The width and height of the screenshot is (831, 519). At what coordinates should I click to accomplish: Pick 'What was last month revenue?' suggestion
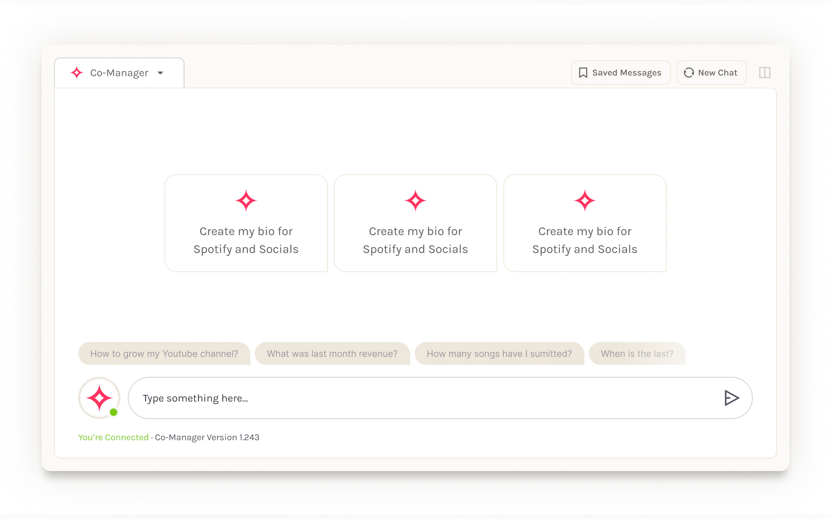[332, 354]
